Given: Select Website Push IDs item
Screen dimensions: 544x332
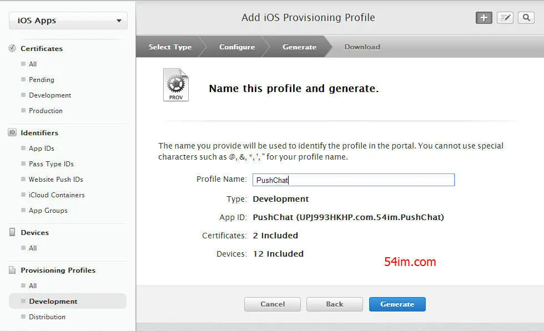Looking at the screenshot, I should [56, 179].
